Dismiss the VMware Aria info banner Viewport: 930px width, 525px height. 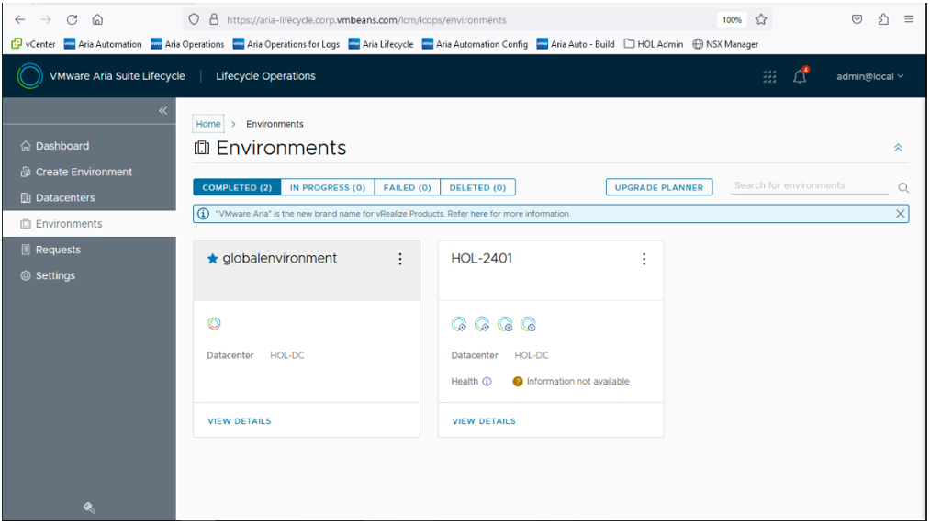point(900,214)
